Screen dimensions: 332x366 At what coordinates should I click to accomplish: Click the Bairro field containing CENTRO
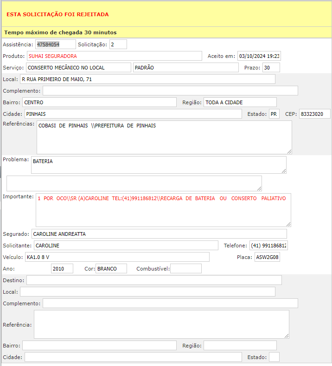[99, 102]
